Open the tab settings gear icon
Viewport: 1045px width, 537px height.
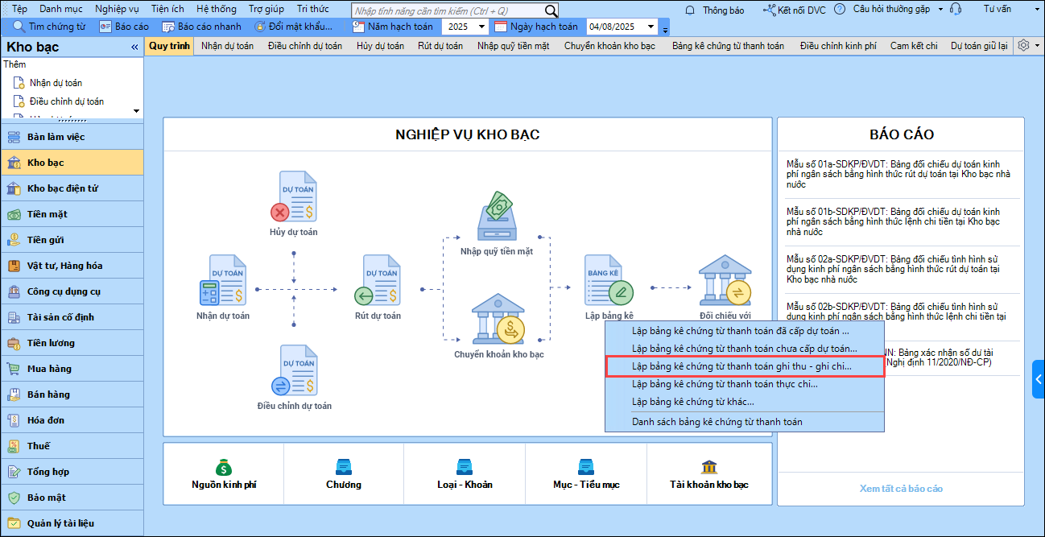coord(1023,46)
